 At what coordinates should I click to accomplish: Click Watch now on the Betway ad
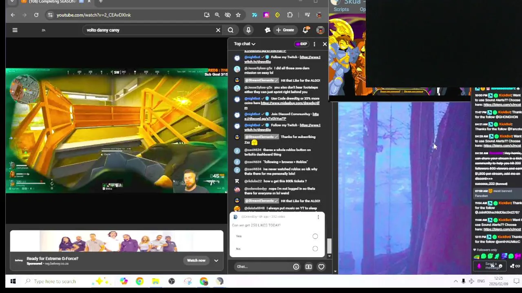(196, 261)
